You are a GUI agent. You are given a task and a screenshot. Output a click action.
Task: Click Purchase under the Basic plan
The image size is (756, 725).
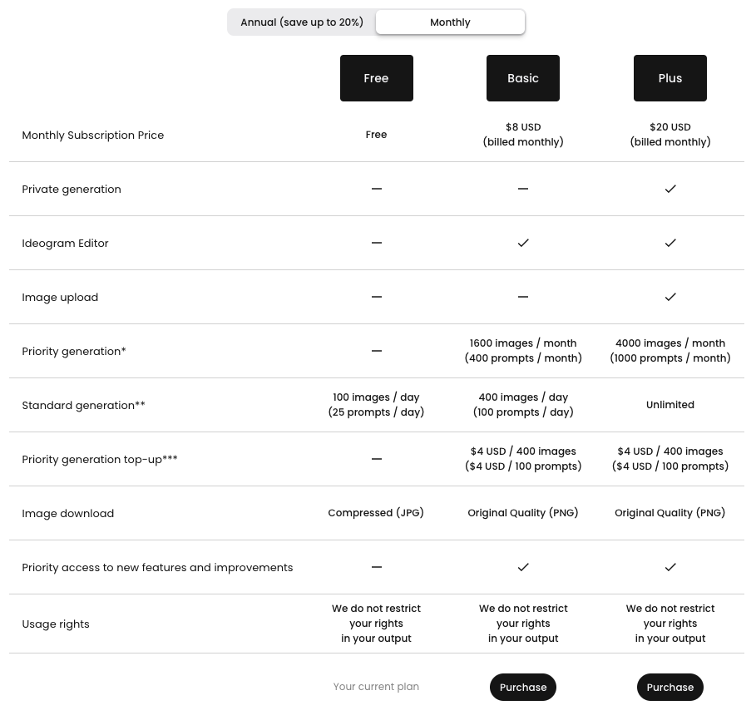click(523, 687)
